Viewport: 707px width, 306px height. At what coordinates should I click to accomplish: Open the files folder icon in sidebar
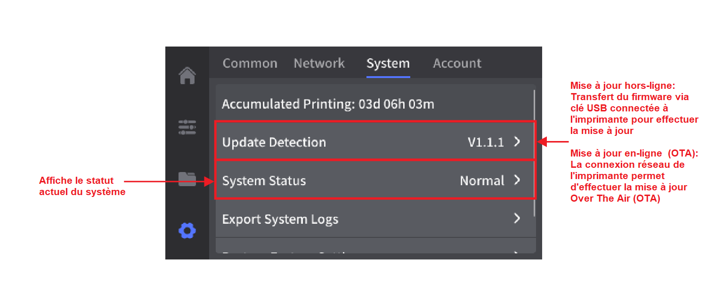click(x=187, y=179)
